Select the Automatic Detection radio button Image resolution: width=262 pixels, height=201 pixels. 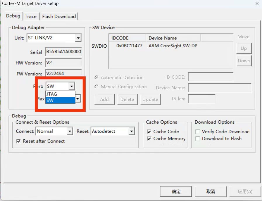[x=96, y=78]
